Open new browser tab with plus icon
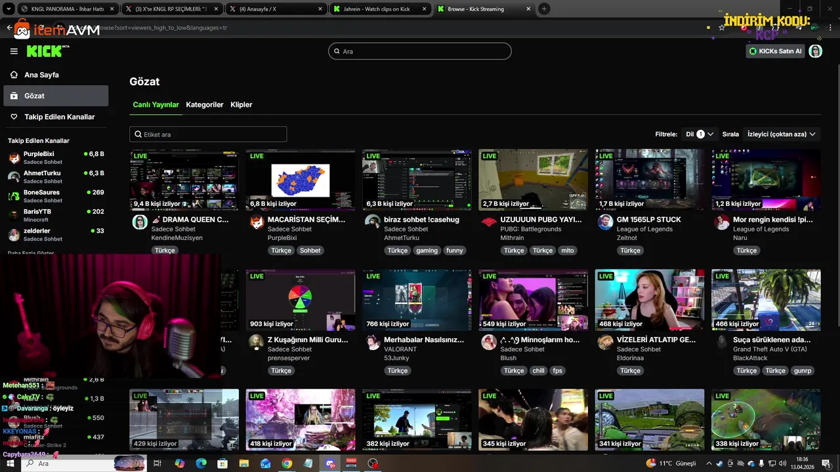The image size is (840, 472). pyautogui.click(x=544, y=9)
